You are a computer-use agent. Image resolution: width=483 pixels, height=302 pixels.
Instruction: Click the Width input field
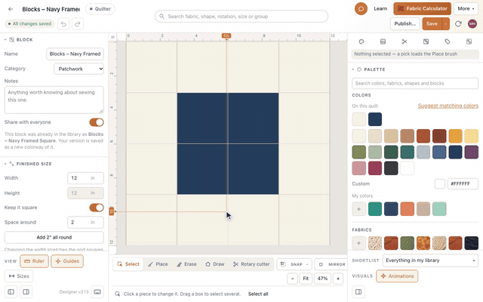85,178
